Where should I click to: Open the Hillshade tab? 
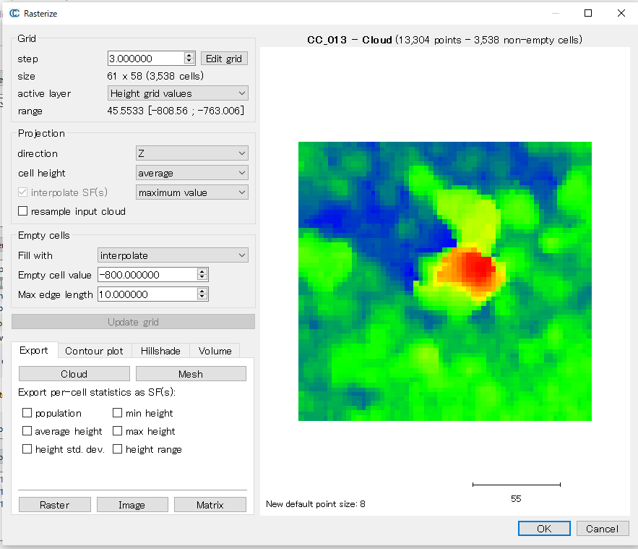(160, 351)
